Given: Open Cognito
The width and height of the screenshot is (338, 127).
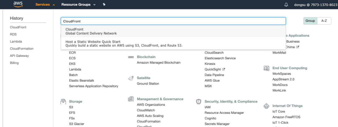Looking at the screenshot, I should click(210, 118).
